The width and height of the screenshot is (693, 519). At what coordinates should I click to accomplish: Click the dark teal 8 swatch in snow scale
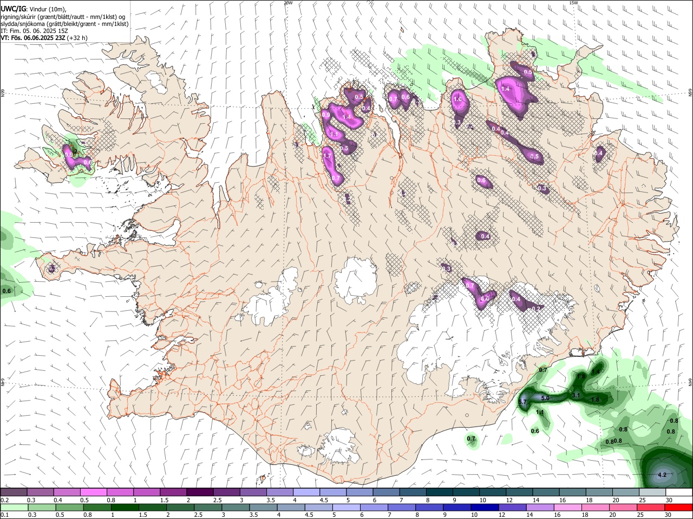point(440,492)
